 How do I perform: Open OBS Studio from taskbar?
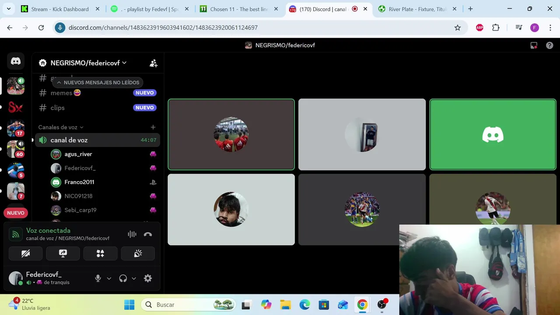click(x=382, y=304)
